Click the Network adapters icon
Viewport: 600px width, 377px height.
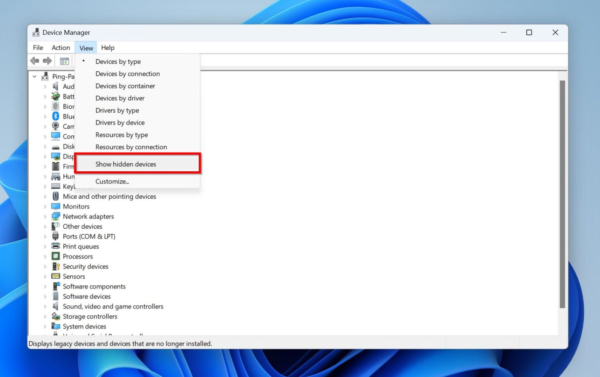pos(56,216)
